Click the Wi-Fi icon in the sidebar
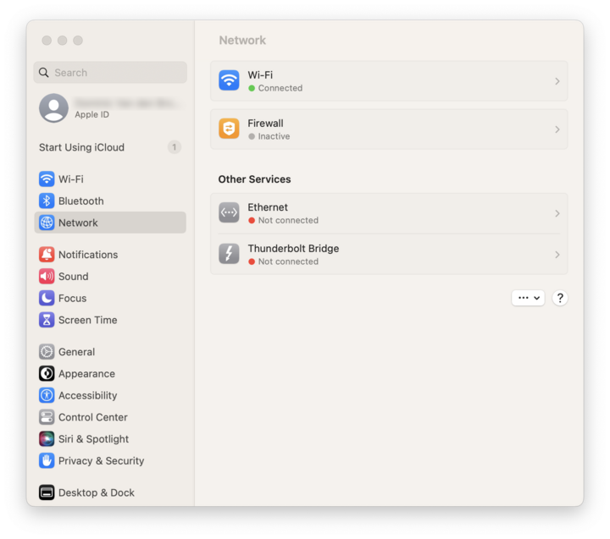Screen dimensions: 610x539 (47, 179)
